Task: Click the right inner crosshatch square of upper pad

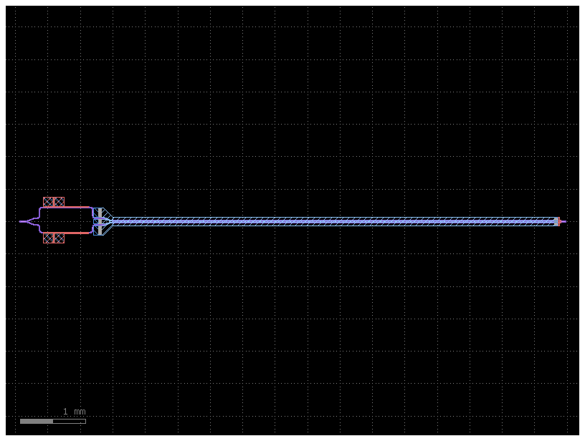Action: coord(59,201)
